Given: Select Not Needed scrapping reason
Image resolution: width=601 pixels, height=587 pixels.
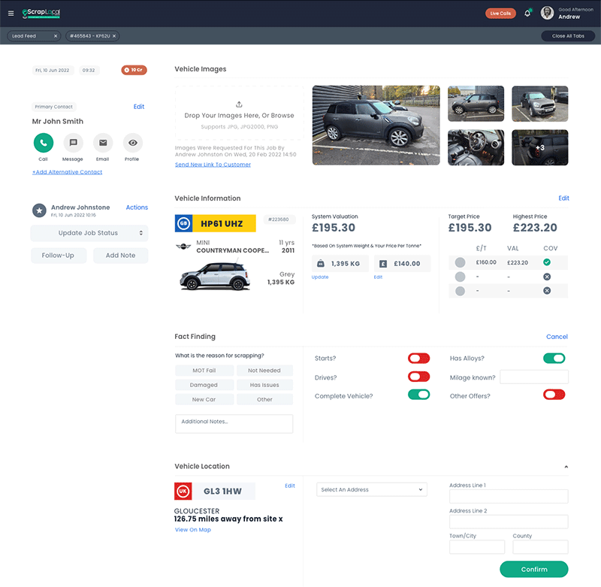Looking at the screenshot, I should coord(264,371).
